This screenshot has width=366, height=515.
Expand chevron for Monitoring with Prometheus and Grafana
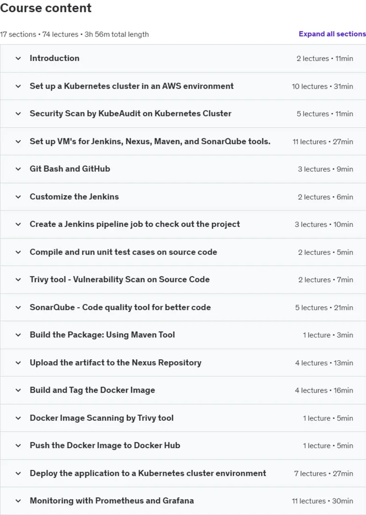click(18, 501)
